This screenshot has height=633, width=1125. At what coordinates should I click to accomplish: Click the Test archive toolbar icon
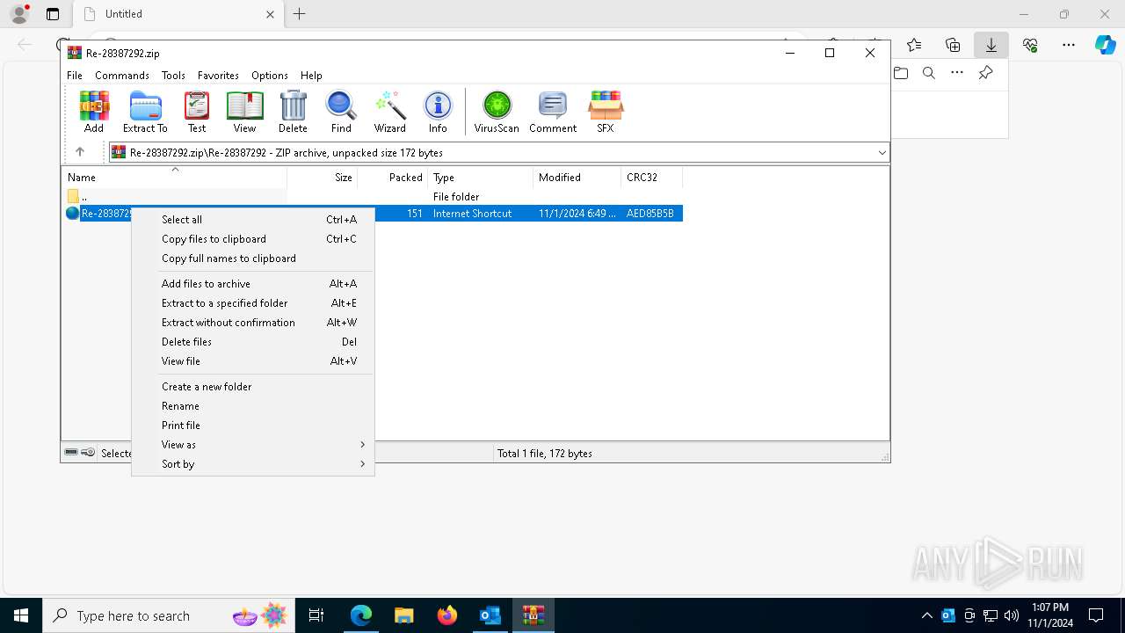[197, 112]
